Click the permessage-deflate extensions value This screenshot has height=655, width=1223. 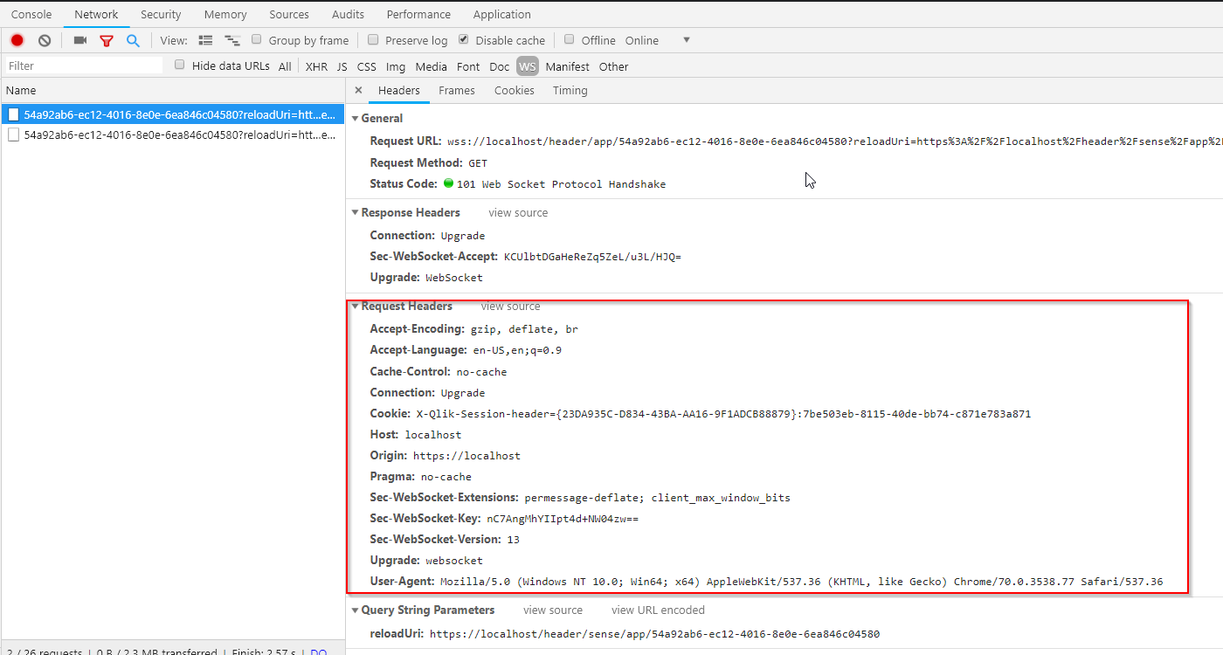point(657,498)
